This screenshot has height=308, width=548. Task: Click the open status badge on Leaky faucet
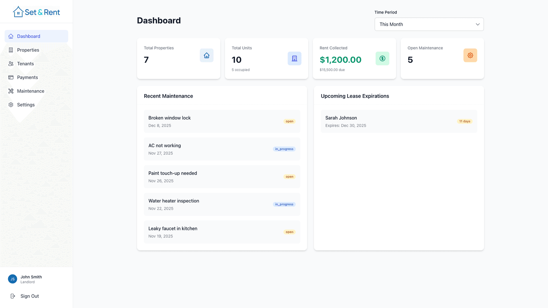[x=289, y=232]
